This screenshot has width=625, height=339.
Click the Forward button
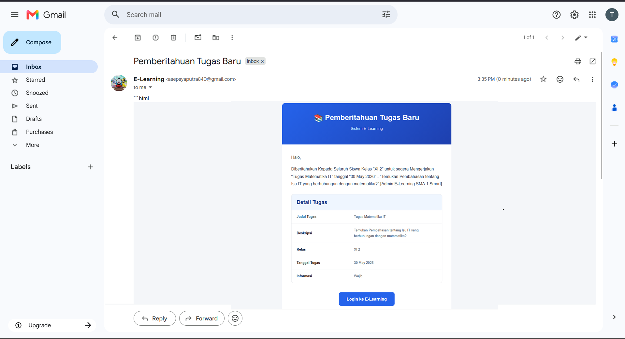(x=202, y=318)
